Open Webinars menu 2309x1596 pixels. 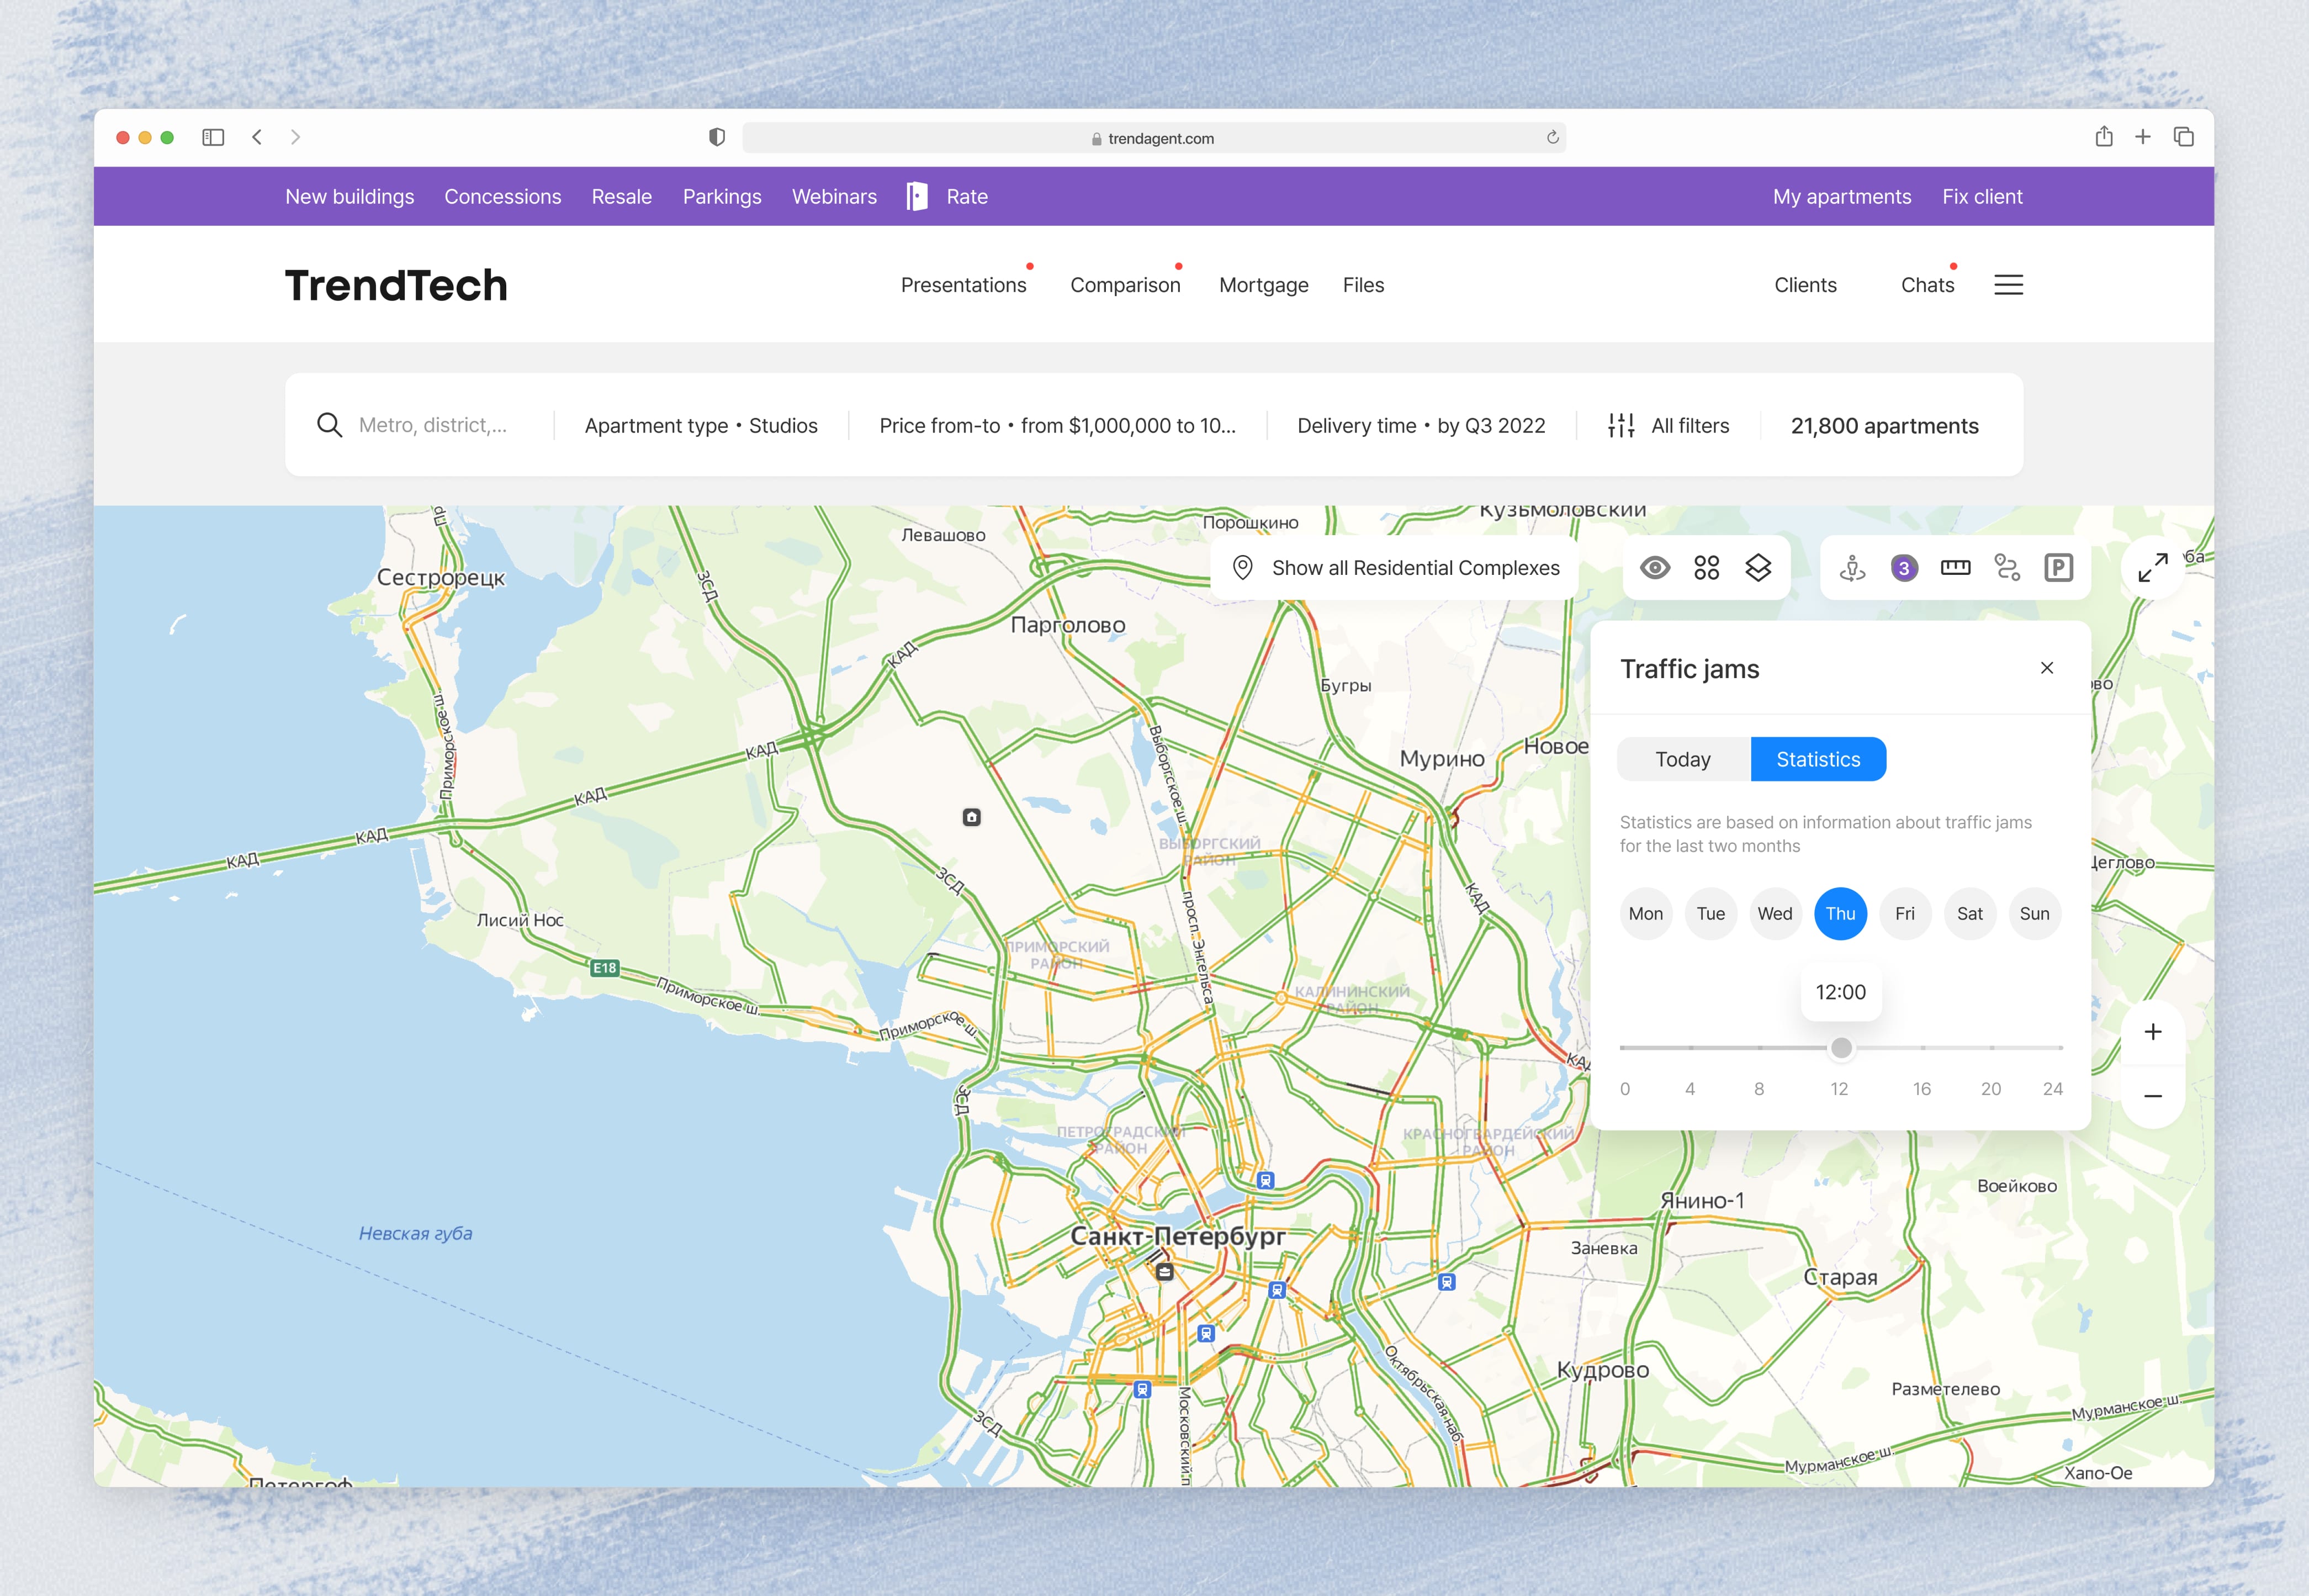835,196
